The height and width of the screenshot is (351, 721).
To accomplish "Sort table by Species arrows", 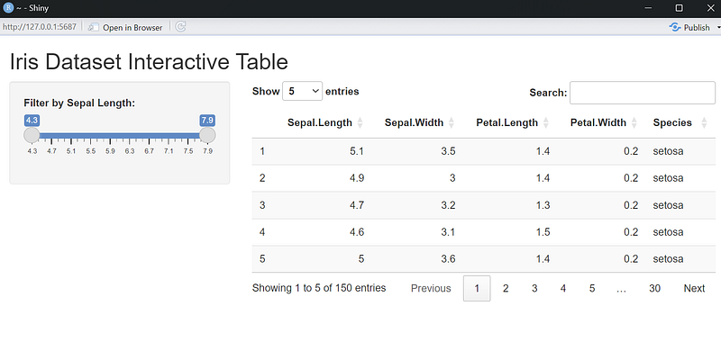I will 704,122.
